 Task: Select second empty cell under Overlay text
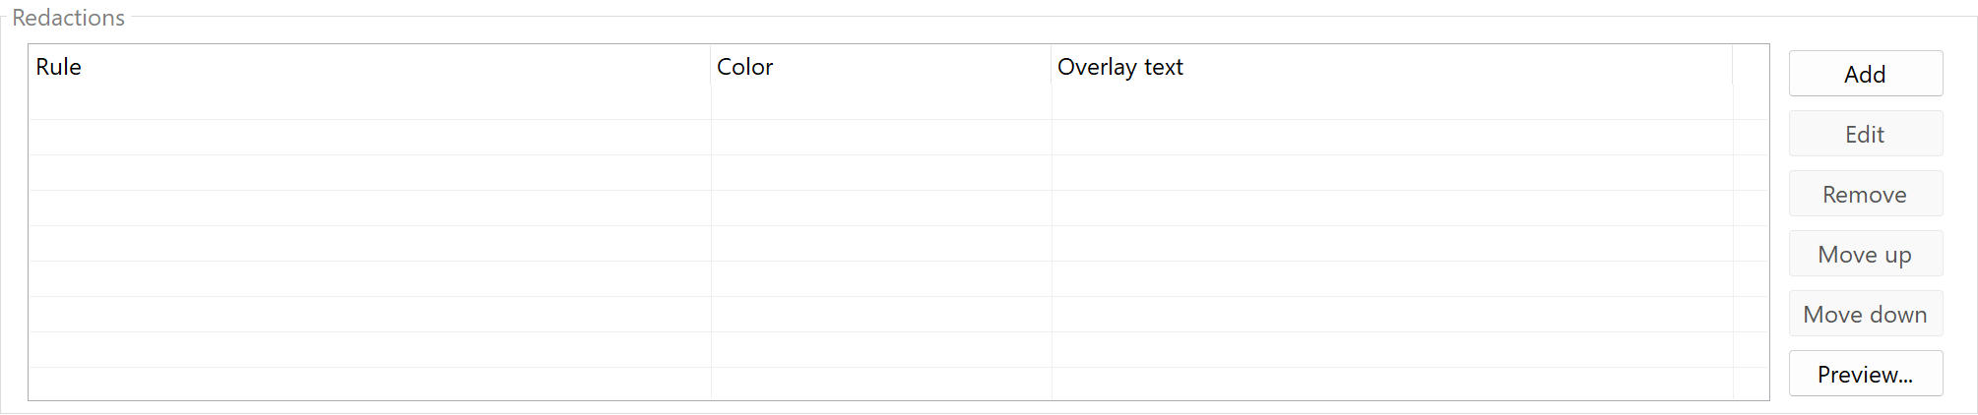pos(1390,138)
